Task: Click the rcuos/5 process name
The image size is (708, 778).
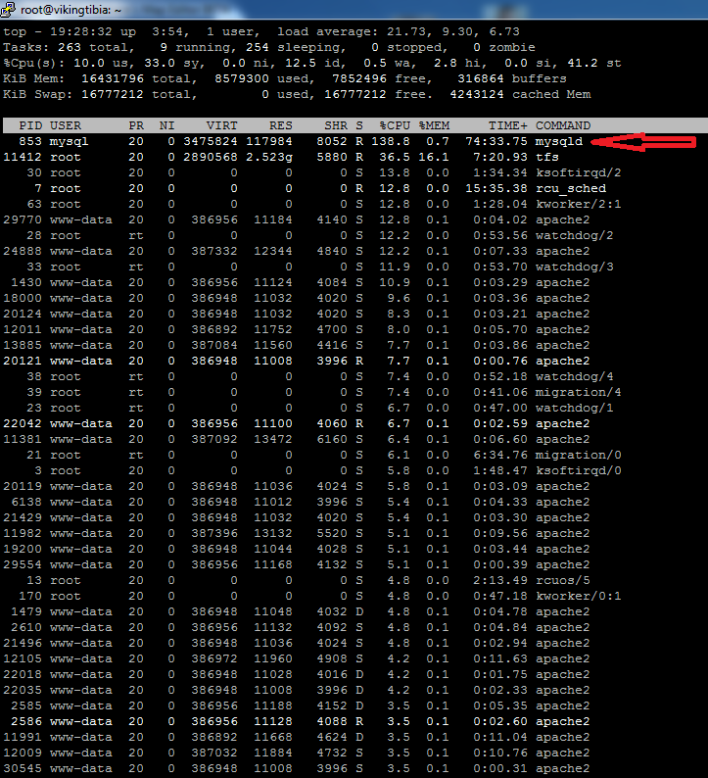Action: [563, 580]
